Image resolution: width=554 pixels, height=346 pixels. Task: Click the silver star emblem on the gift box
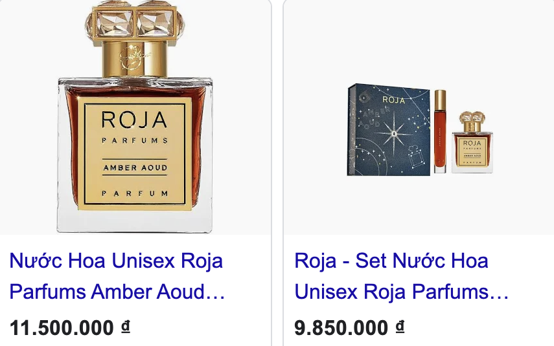(x=393, y=134)
